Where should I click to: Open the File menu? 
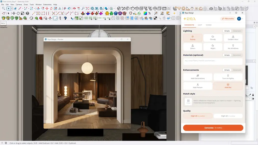coord(3,4)
